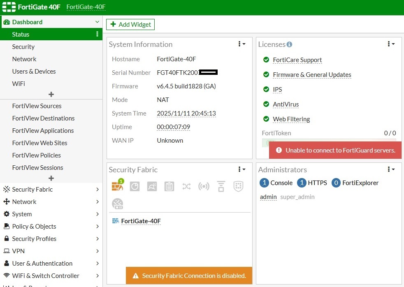The image size is (404, 287).
Task: Click the plus below WiFi to add dashboard
Action: (x=51, y=95)
